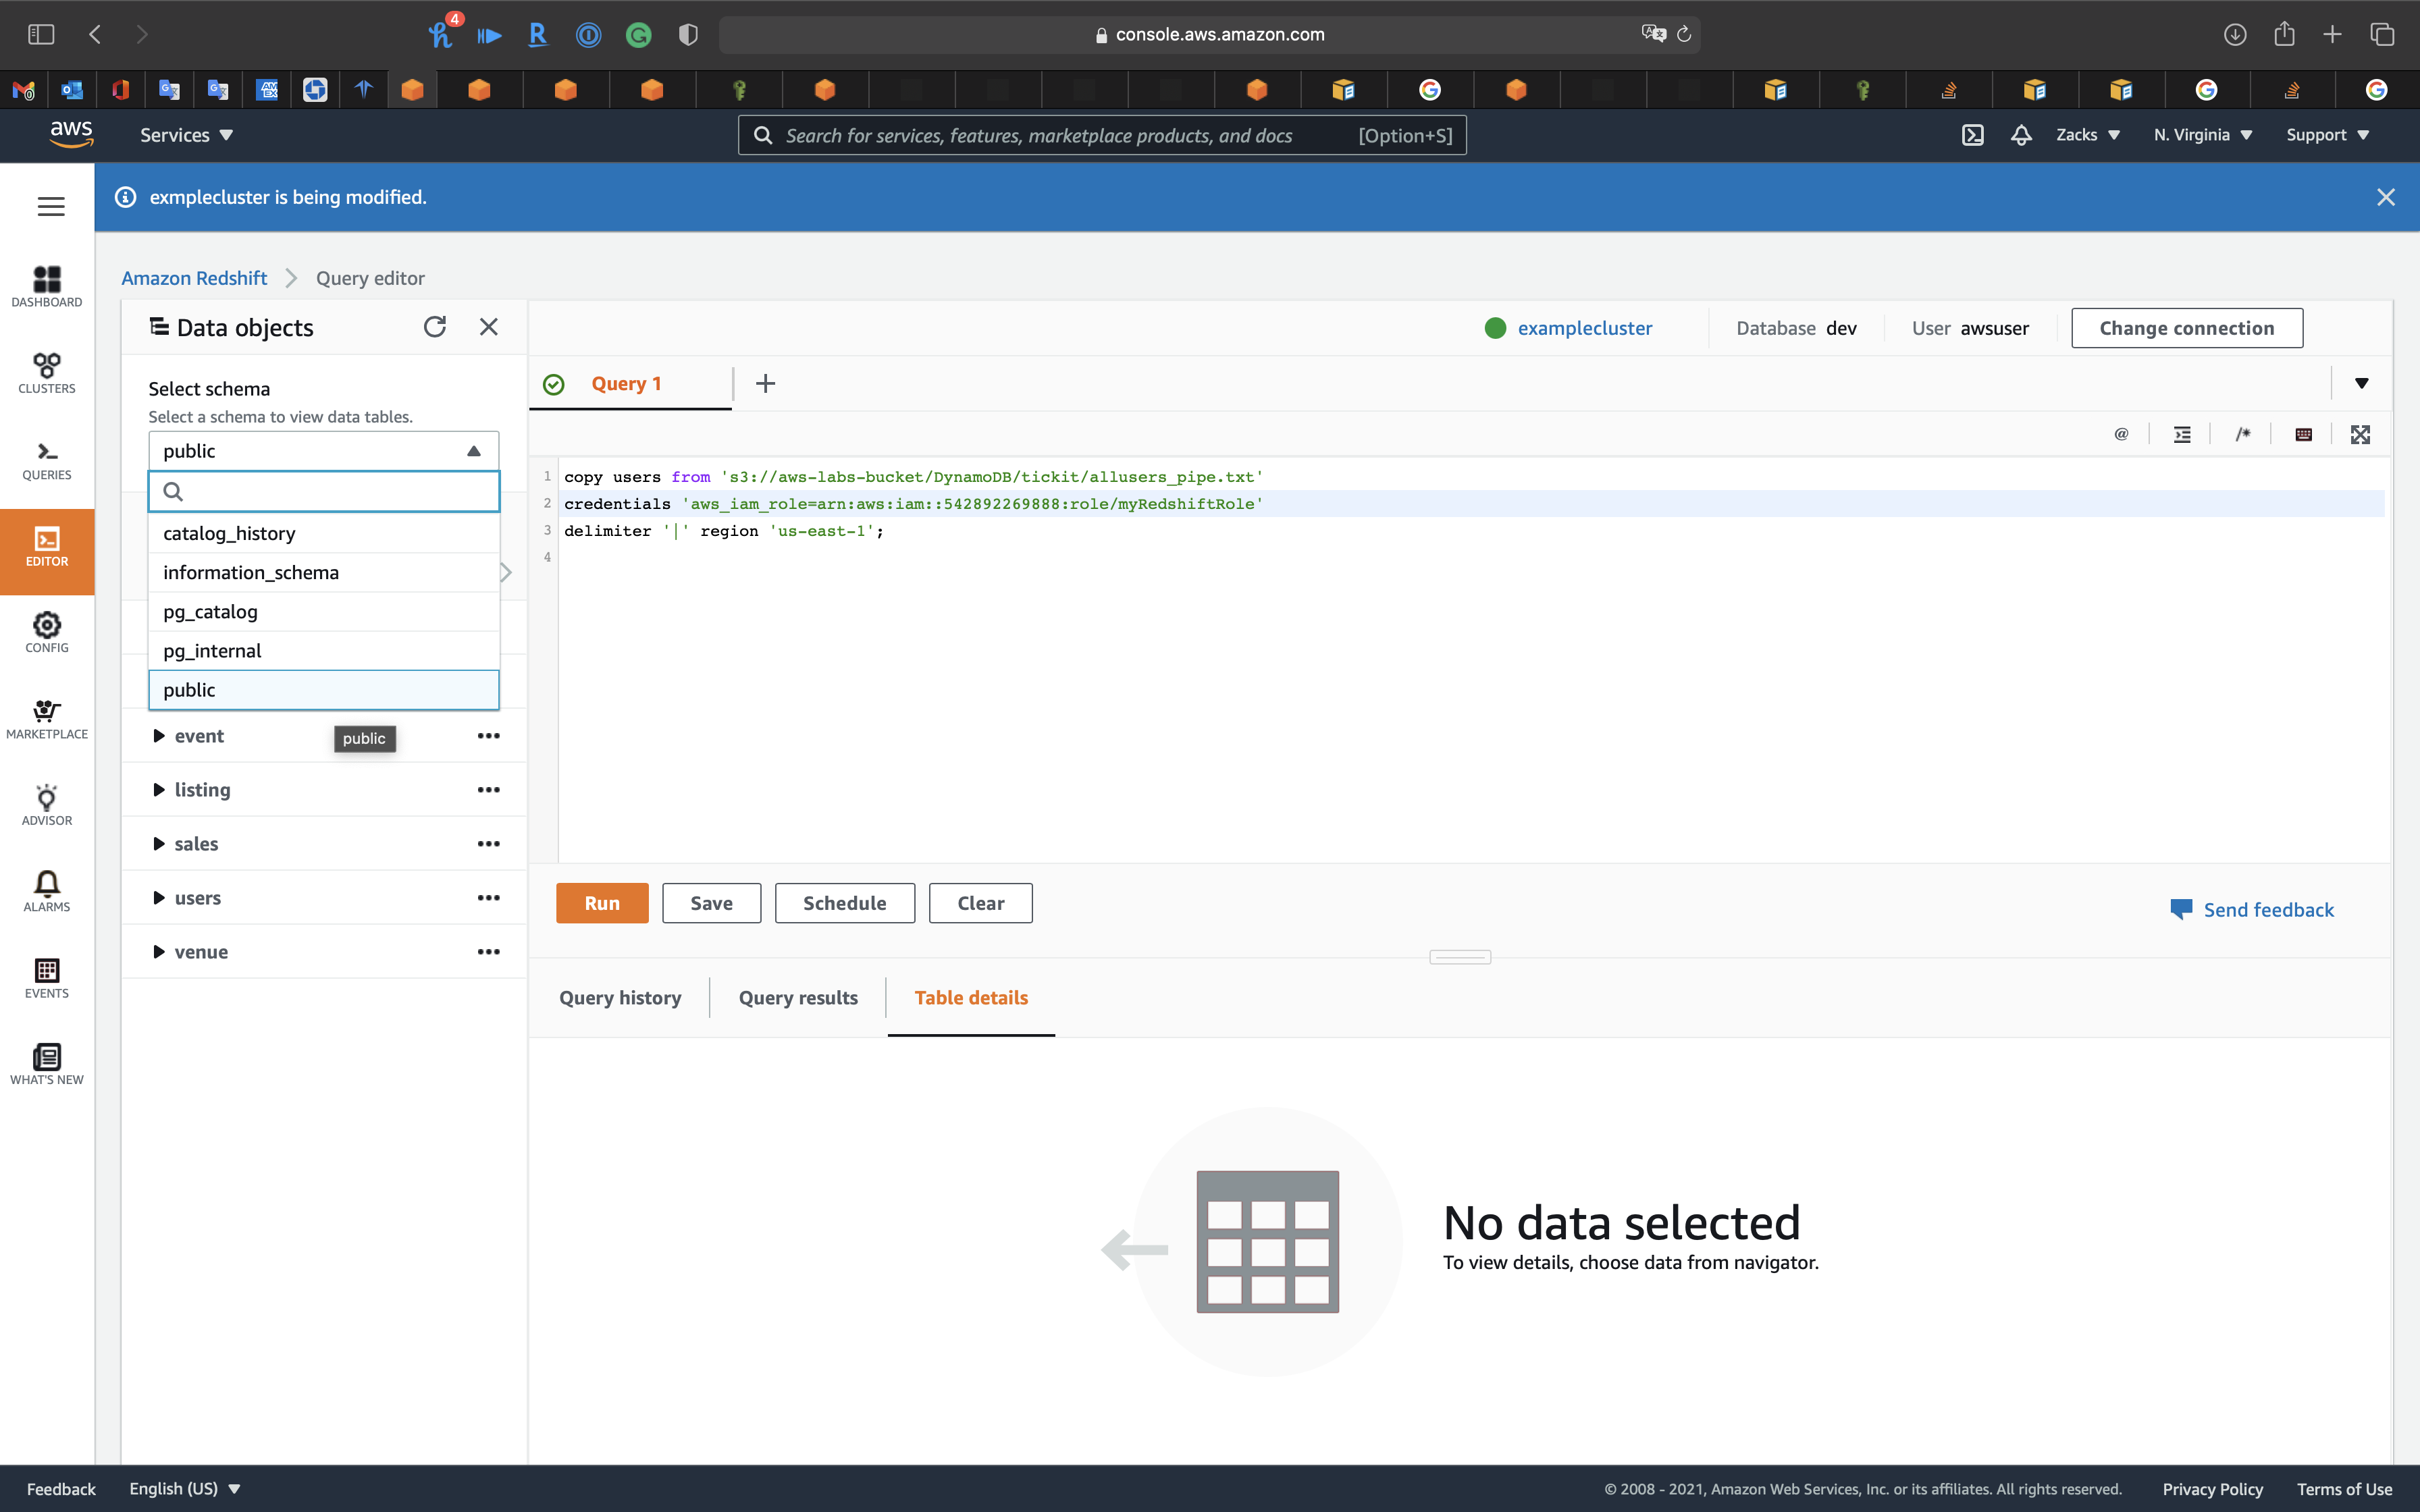Refresh the Data objects panel

click(434, 327)
